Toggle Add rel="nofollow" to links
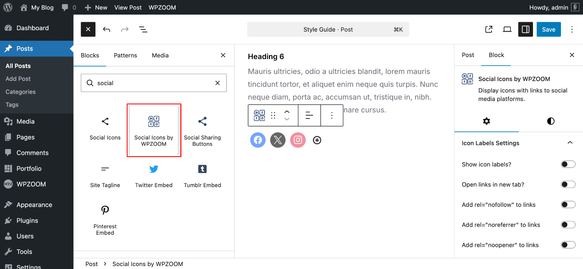Viewport: 583px width, 269px height. pos(568,205)
